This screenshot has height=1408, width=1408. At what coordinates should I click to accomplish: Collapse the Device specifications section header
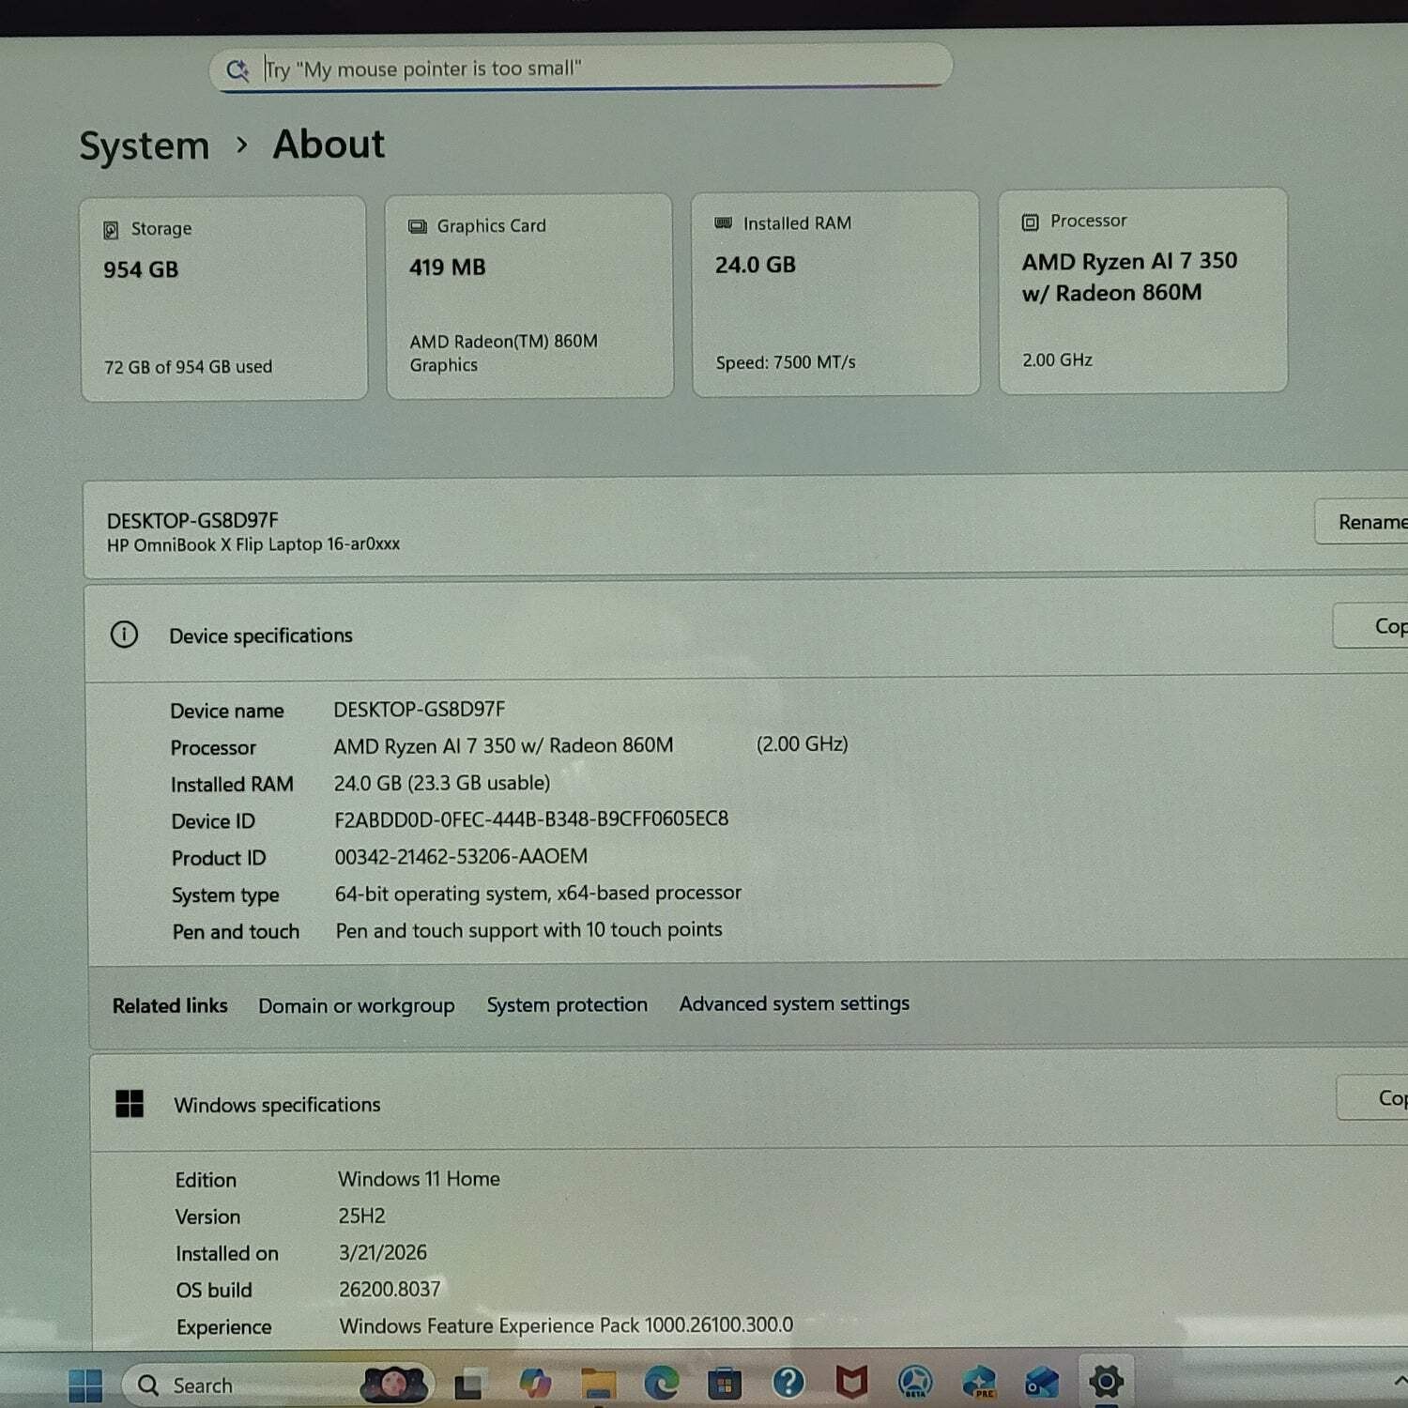pos(748,632)
